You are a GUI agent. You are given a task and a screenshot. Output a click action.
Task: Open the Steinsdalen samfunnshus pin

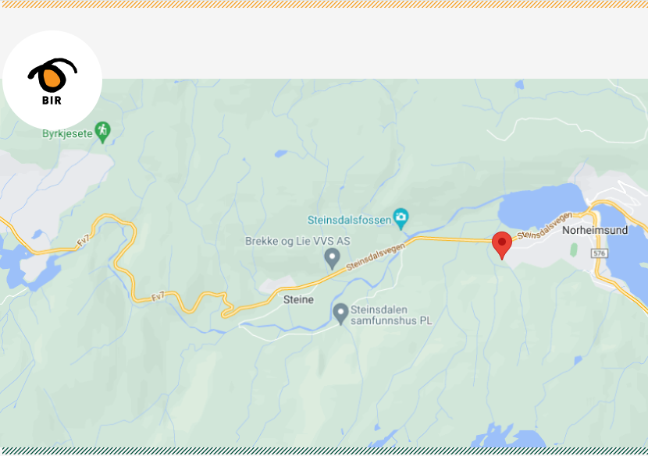click(340, 314)
